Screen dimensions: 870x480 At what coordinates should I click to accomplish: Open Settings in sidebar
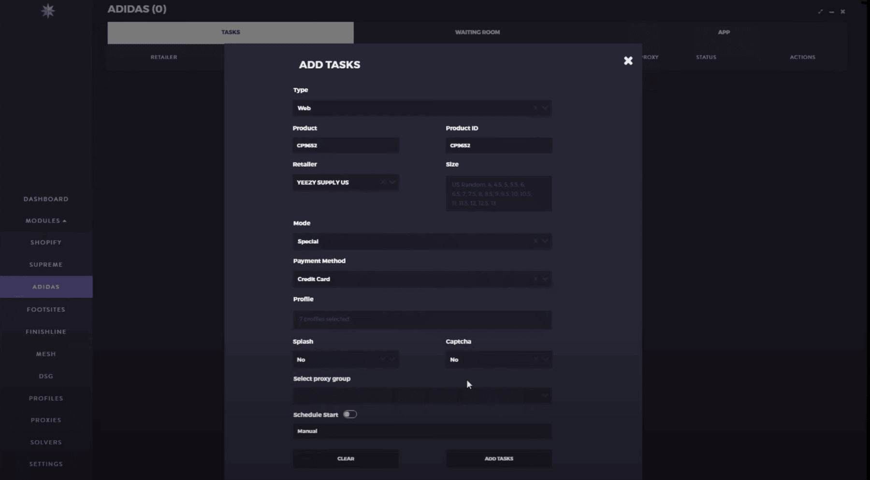46,464
